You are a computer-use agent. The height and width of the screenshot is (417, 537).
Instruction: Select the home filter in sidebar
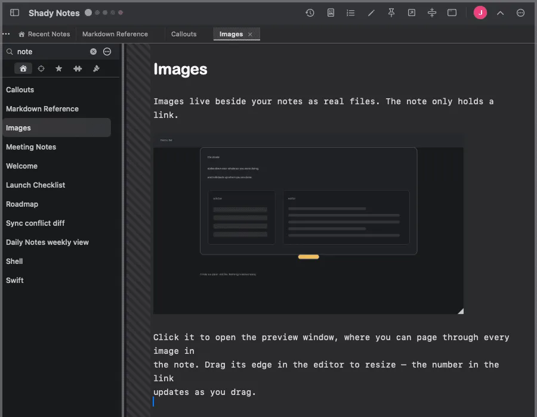pos(23,69)
